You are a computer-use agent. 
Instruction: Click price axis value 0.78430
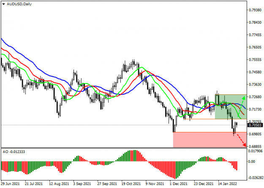(x=255, y=22)
